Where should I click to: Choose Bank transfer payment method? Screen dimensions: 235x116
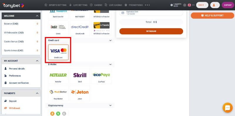point(58,15)
